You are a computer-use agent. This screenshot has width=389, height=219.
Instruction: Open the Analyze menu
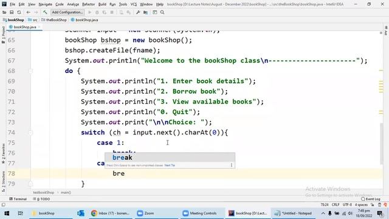pyautogui.click(x=73, y=4)
